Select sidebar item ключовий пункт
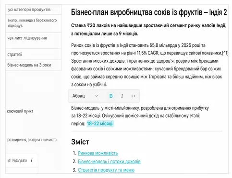This screenshot has width=232, height=178. click(x=20, y=111)
